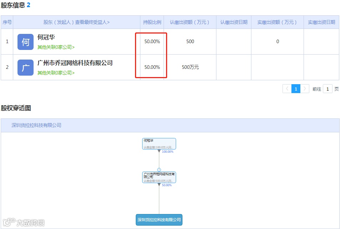Click the blue 广 avatar icon
The width and height of the screenshot is (340, 229).
coord(25,68)
